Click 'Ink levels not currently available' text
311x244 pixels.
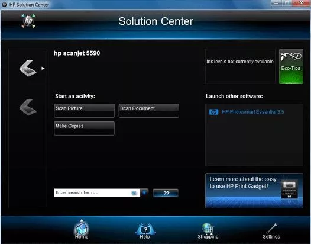coord(240,62)
